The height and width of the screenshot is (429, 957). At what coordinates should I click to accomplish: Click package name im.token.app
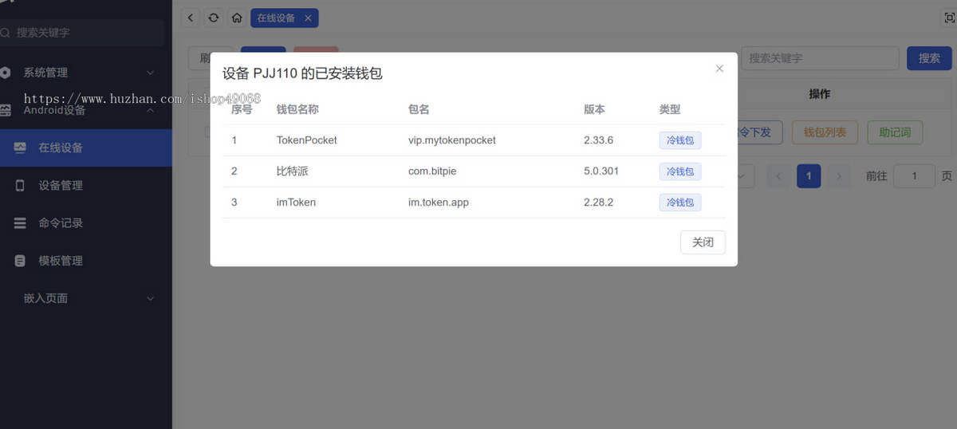pyautogui.click(x=438, y=203)
